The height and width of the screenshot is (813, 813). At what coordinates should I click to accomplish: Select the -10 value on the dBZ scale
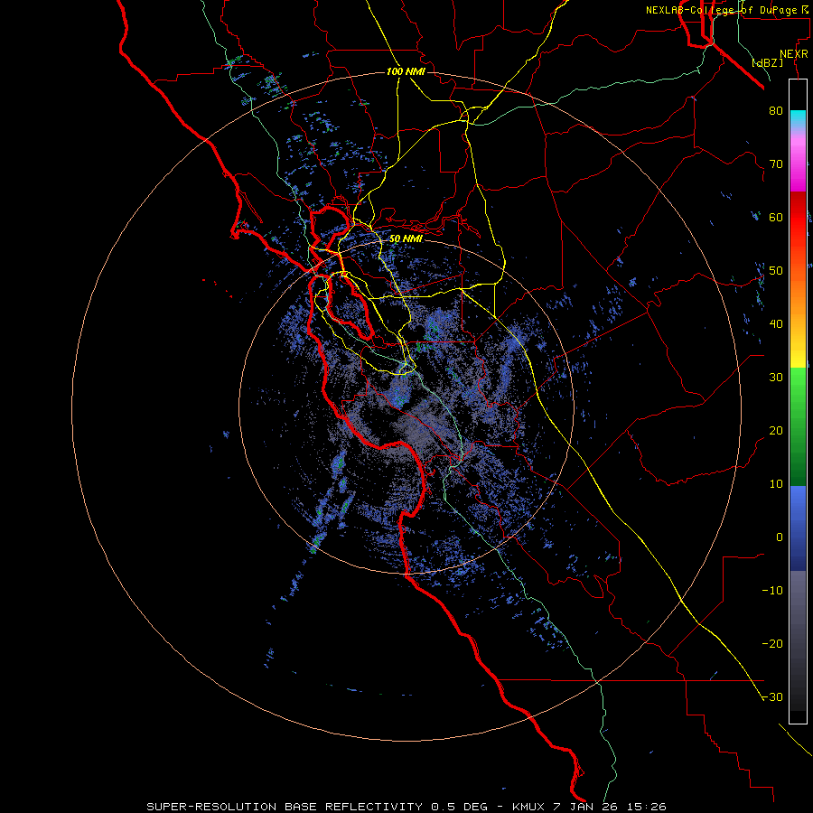click(772, 591)
